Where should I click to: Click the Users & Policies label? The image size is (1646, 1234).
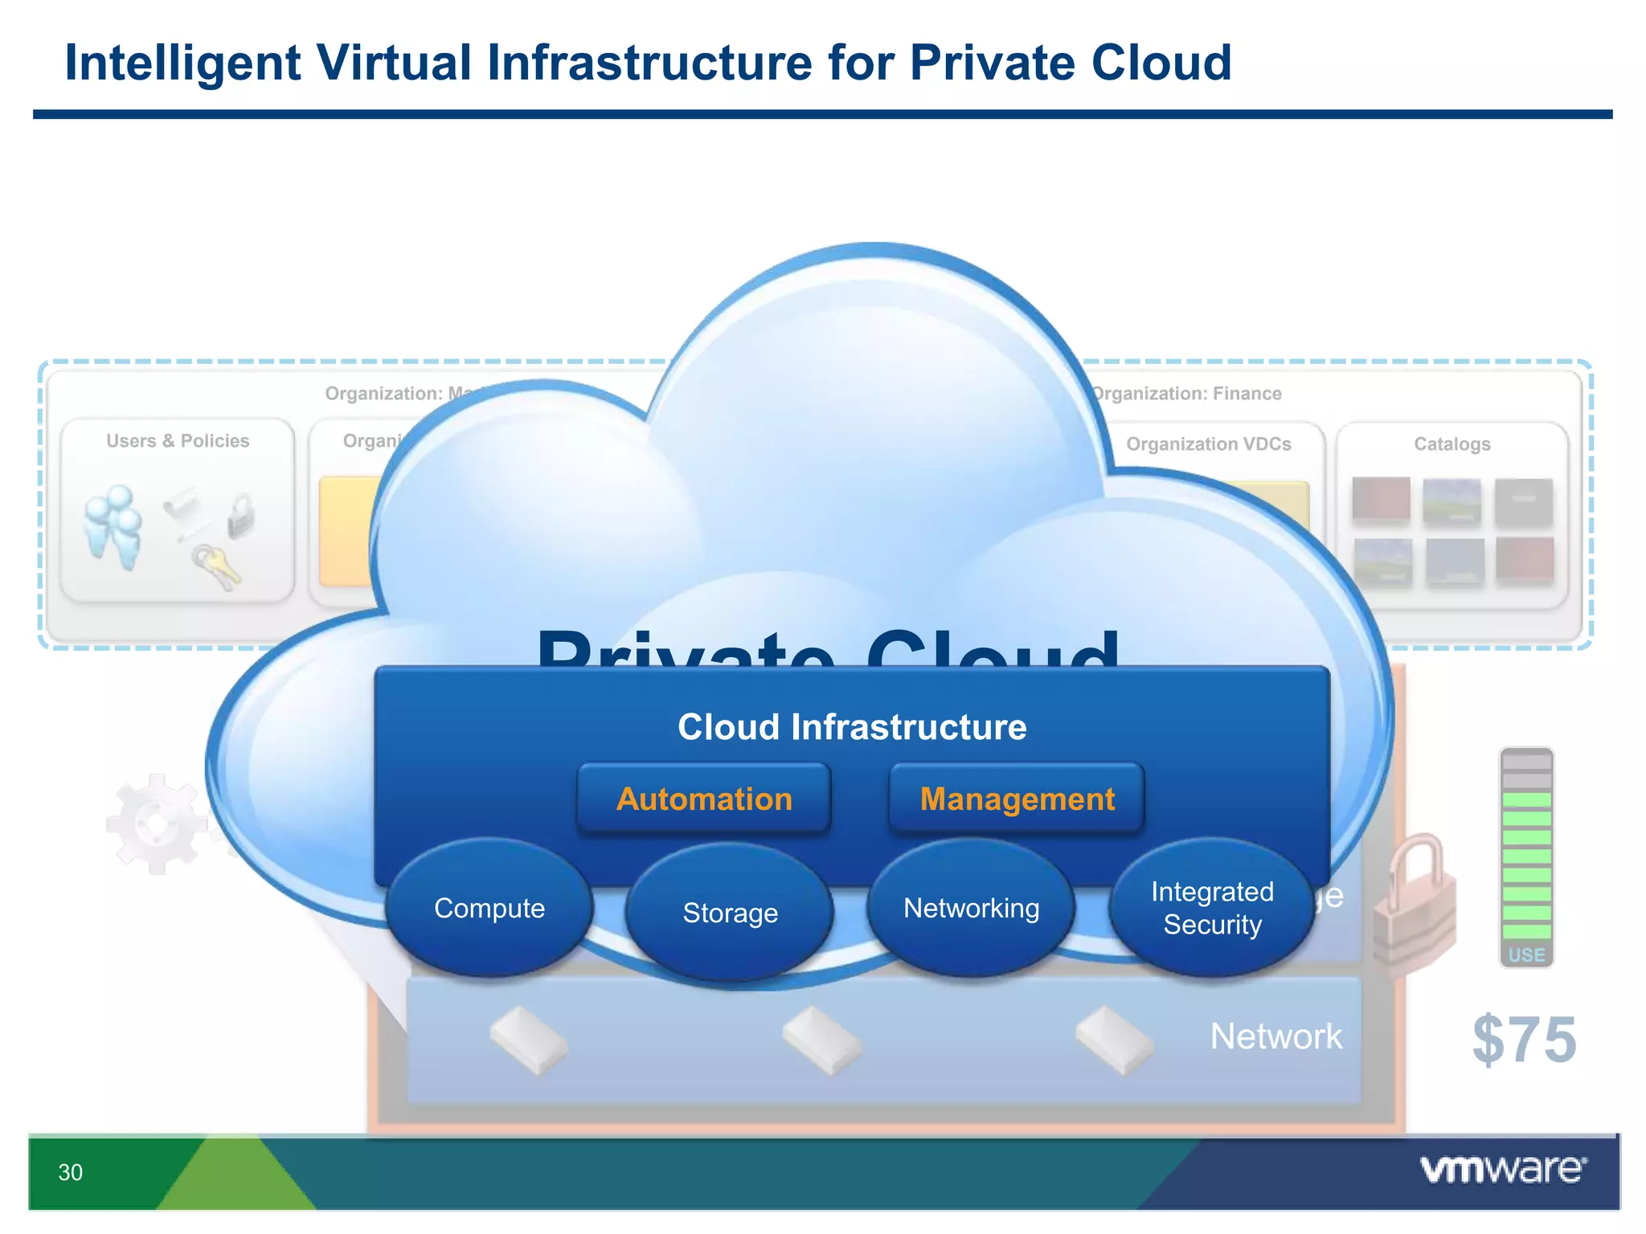click(x=178, y=441)
